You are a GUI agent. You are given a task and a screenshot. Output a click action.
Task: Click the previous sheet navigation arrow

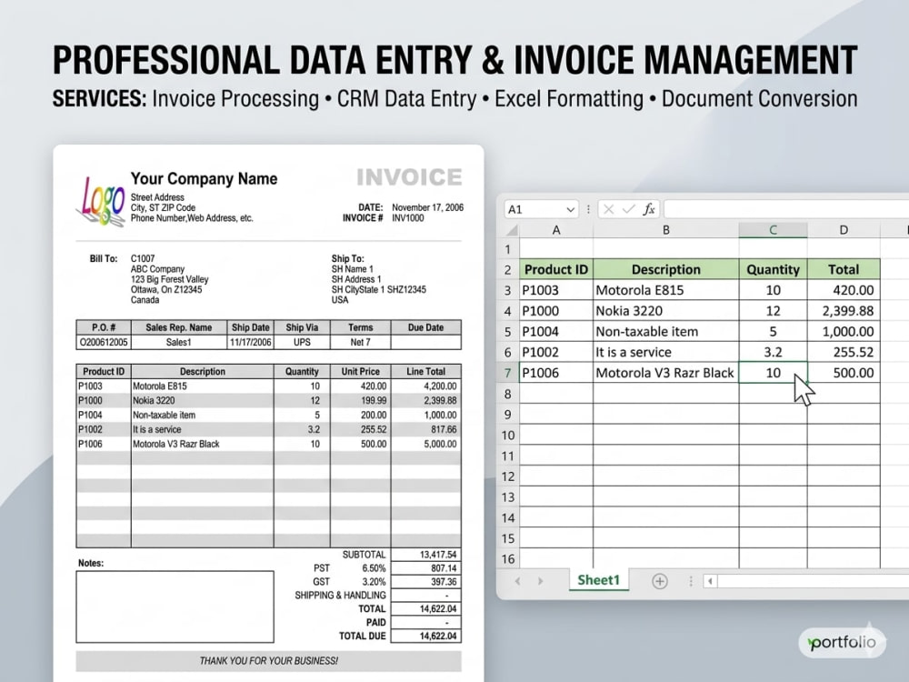click(x=518, y=581)
